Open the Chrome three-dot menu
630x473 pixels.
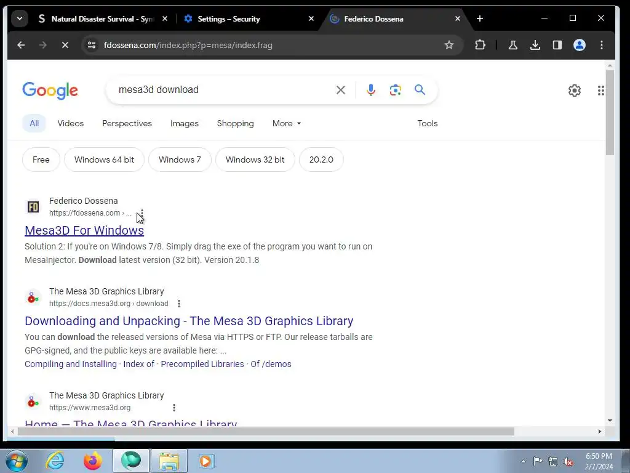click(602, 45)
